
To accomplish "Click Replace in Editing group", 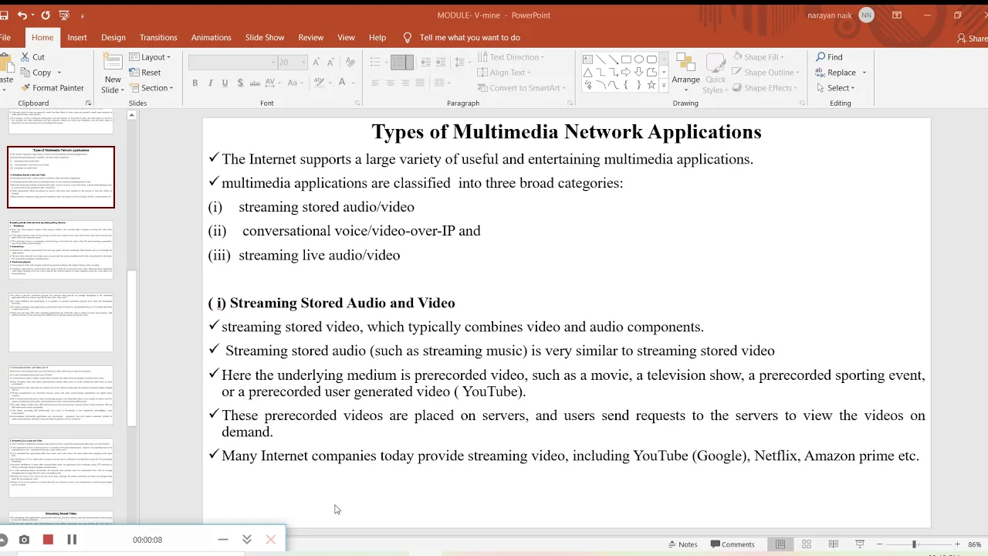I will pos(837,73).
